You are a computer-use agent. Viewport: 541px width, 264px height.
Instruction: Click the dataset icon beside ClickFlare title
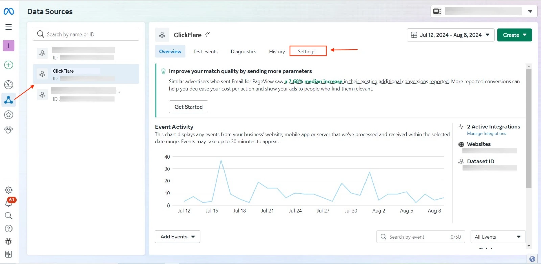coord(162,35)
